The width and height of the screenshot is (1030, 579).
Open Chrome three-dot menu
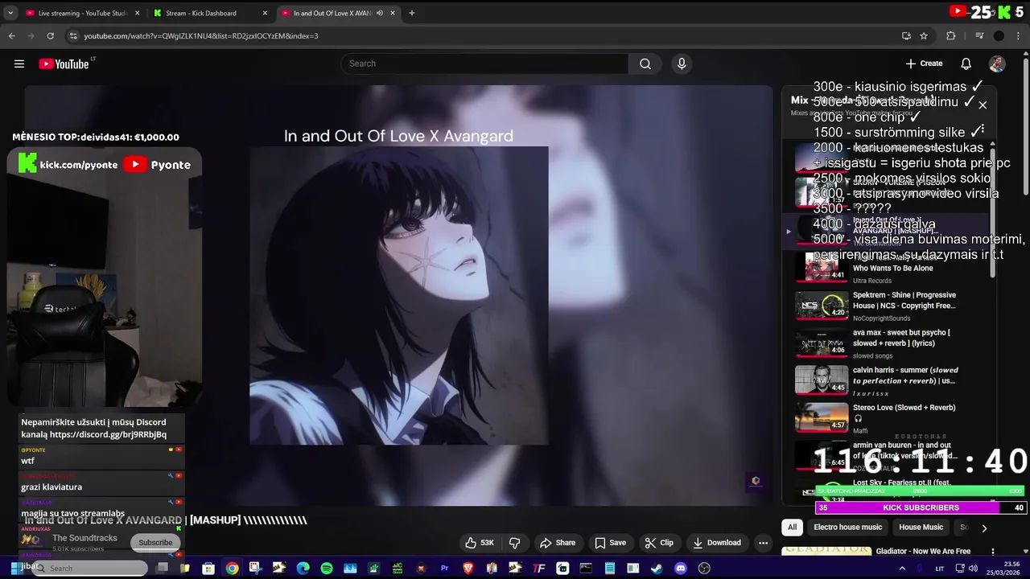pyautogui.click(x=1020, y=35)
